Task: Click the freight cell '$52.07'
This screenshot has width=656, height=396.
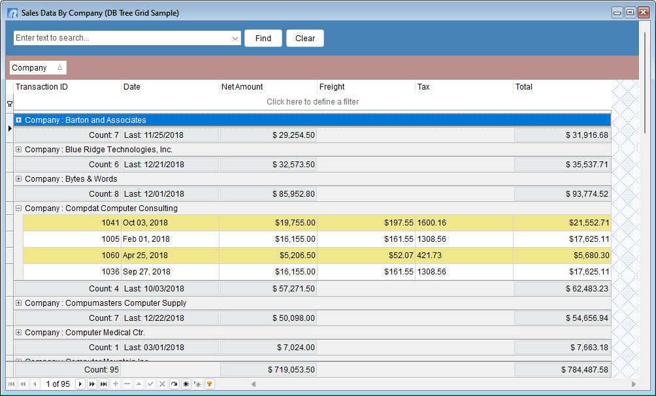Action: 366,256
